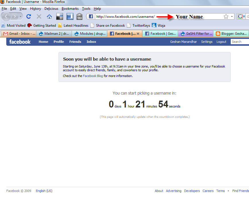Open the Help menu
Viewport: 249px width, 198px height.
click(x=97, y=9)
